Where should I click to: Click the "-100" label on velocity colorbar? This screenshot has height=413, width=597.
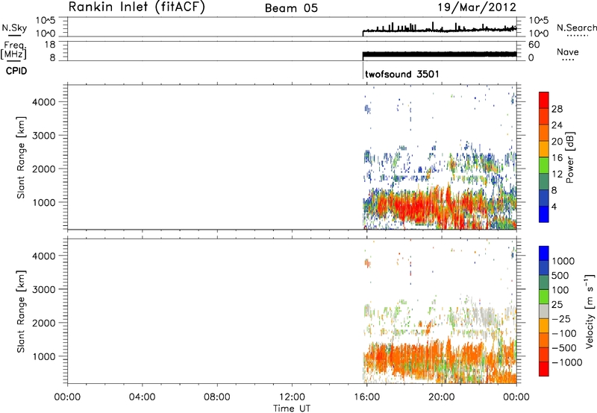pos(564,333)
